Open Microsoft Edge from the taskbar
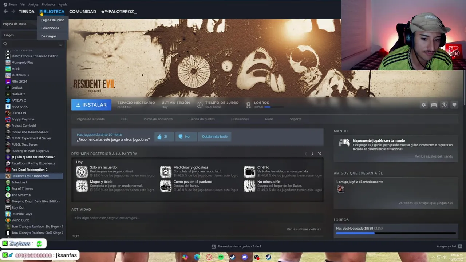 pyautogui.click(x=197, y=257)
